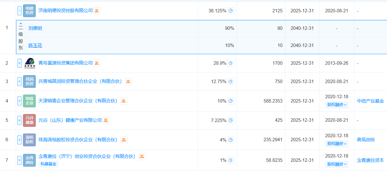Click pie chart icon beside 36.125%
The width and height of the screenshot is (387, 173).
coord(231,11)
